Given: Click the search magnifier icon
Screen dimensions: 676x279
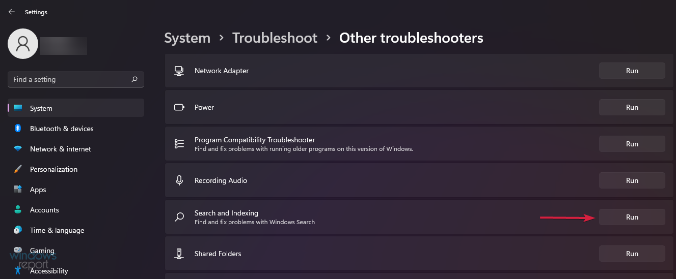Looking at the screenshot, I should pyautogui.click(x=134, y=79).
